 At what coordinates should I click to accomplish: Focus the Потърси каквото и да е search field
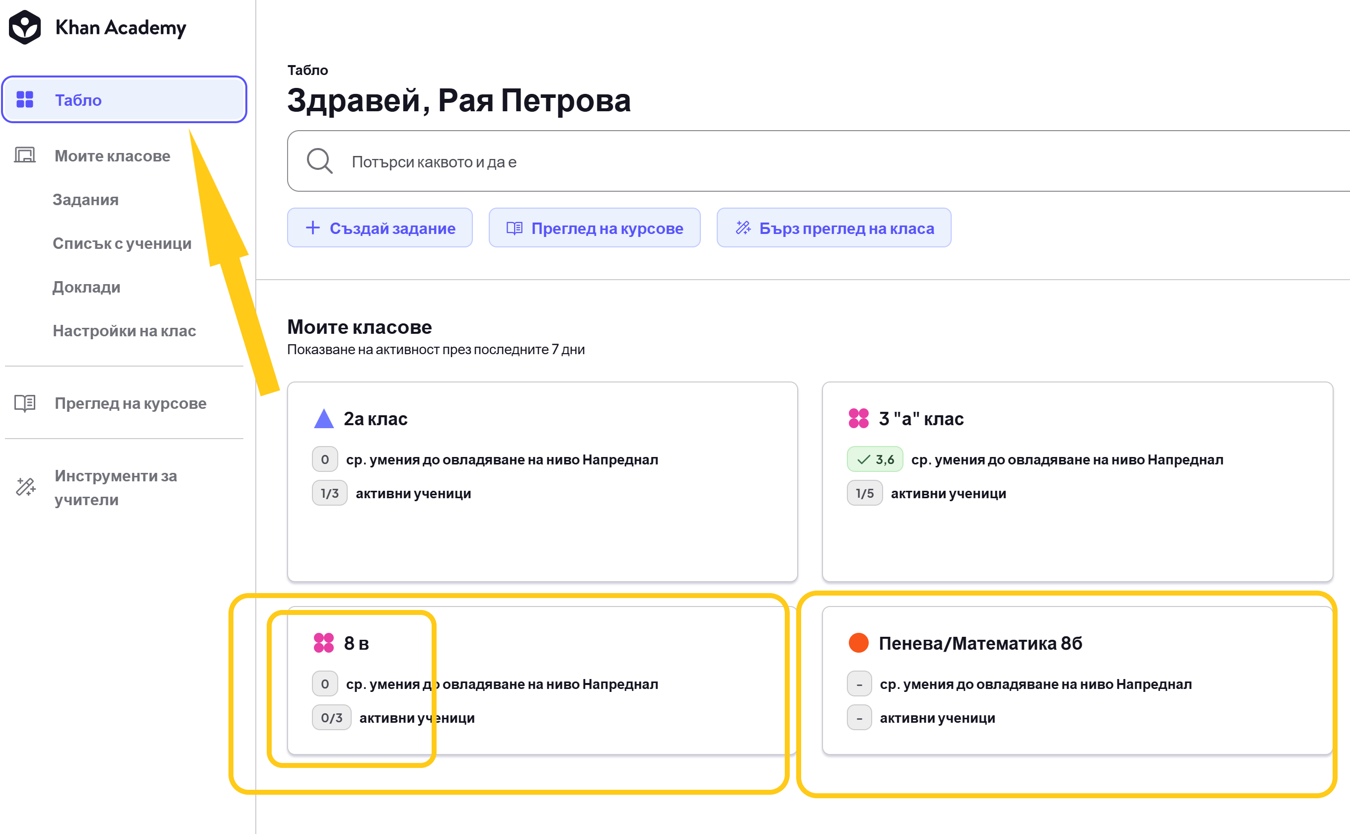click(x=819, y=161)
